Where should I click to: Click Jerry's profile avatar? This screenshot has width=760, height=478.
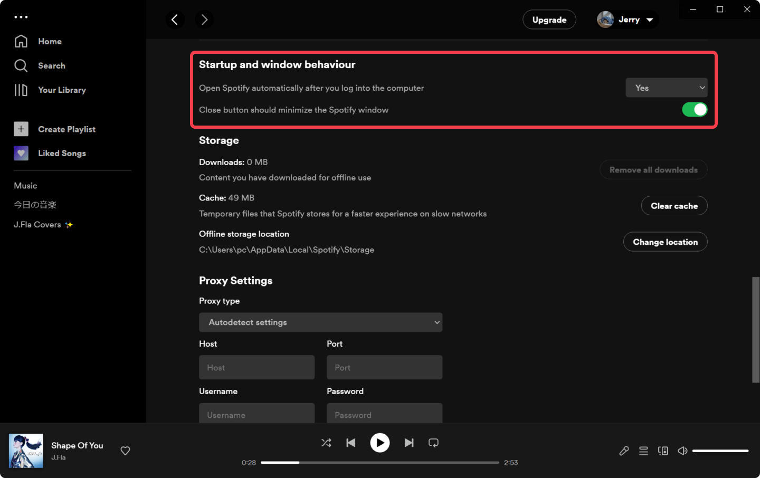[x=605, y=20]
